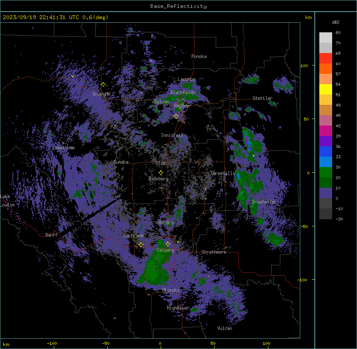Pick the yellow 51–54 dBZ legend swatch
This screenshot has height=349, width=357.
pyautogui.click(x=326, y=90)
